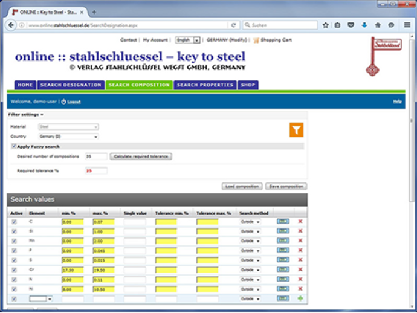Image resolution: width=417 pixels, height=313 pixels.
Task: Select the SEARCH COMPOSITION tab
Action: coord(139,85)
